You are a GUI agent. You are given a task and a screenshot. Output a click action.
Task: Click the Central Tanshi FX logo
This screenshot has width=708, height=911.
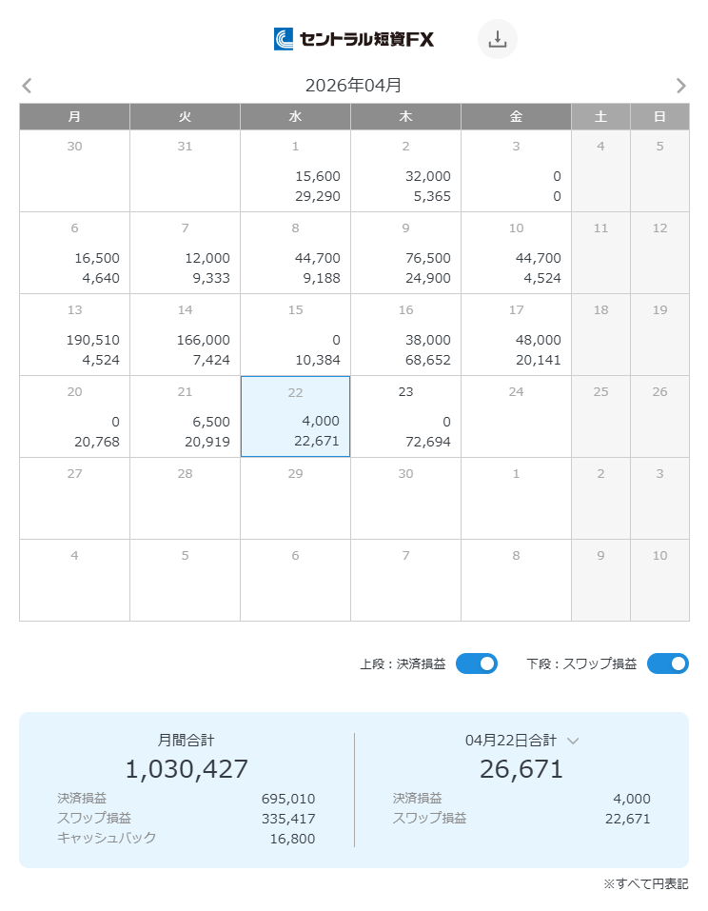(354, 39)
